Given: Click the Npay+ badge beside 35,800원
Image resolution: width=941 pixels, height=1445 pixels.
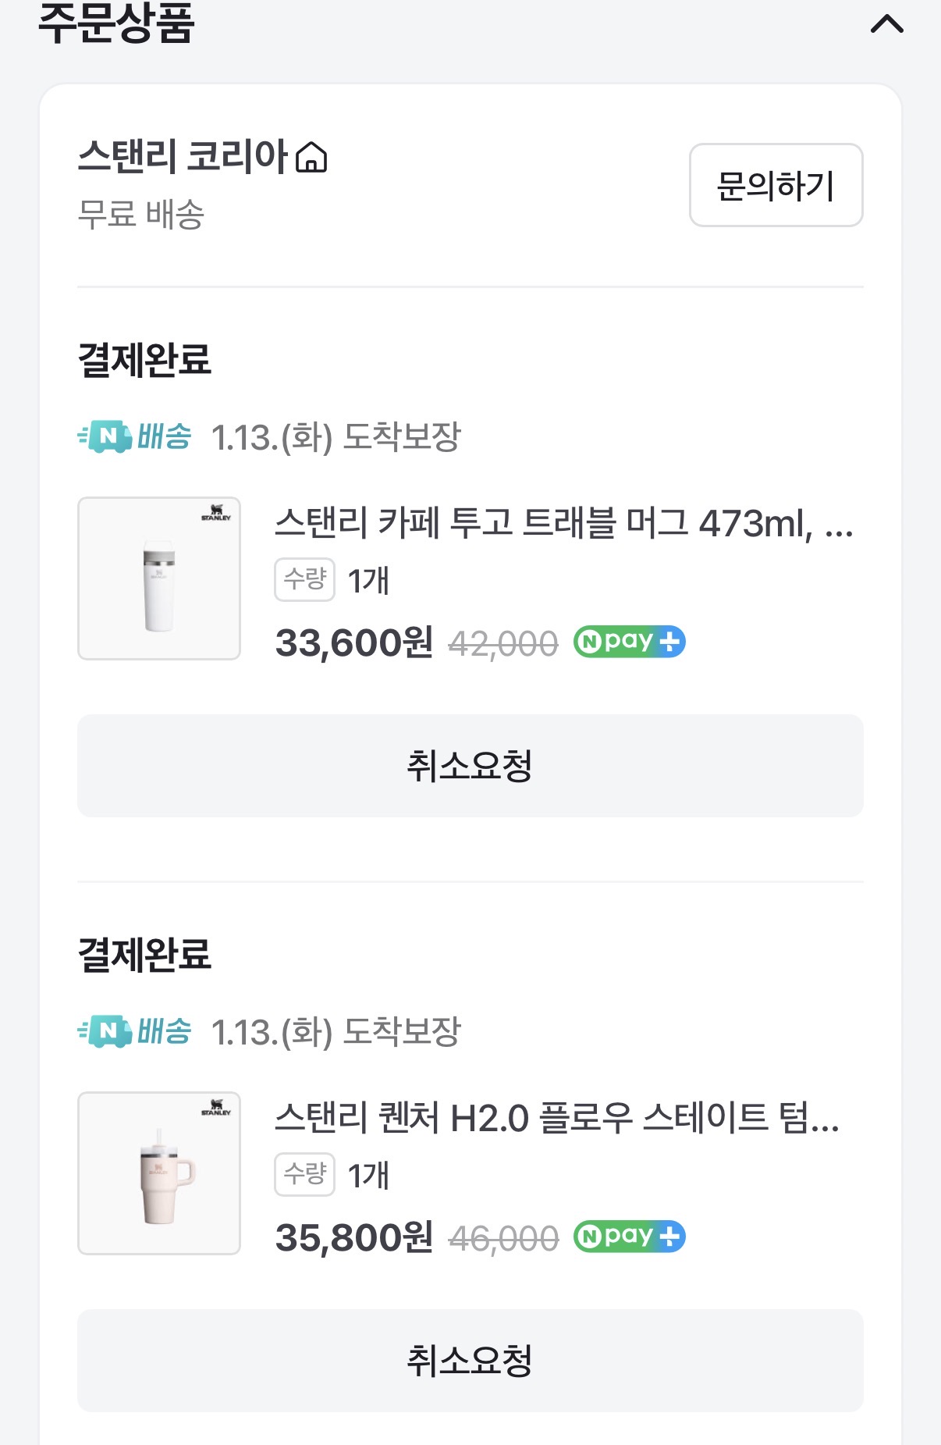Looking at the screenshot, I should tap(629, 1237).
